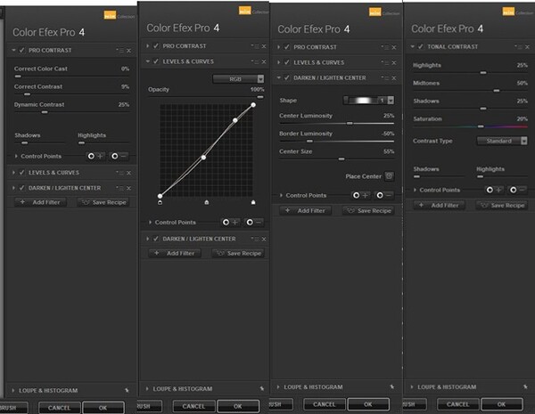Expand Loupe & Histogram in the Tonal Contrast panel
Image resolution: width=535 pixels, height=414 pixels.
tap(412, 387)
